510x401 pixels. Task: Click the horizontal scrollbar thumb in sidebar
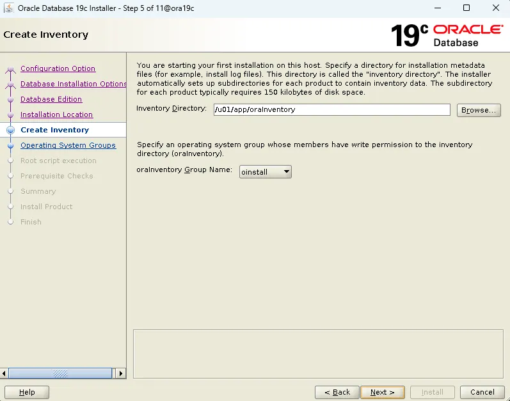pos(60,373)
